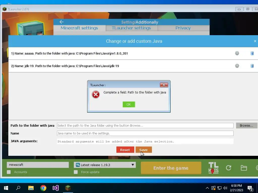Launch Google Chrome from the taskbar
Viewport: 258px width, 193px height.
[43, 188]
